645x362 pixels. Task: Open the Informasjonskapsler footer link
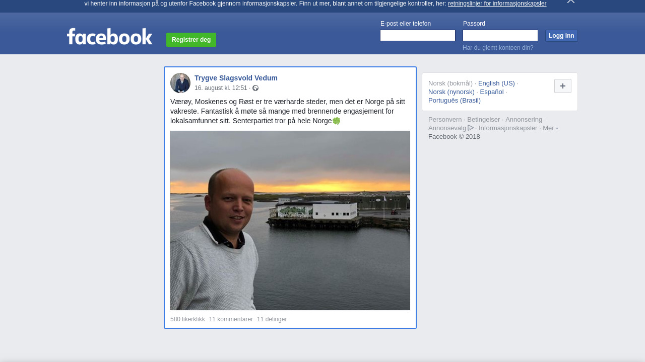click(508, 128)
